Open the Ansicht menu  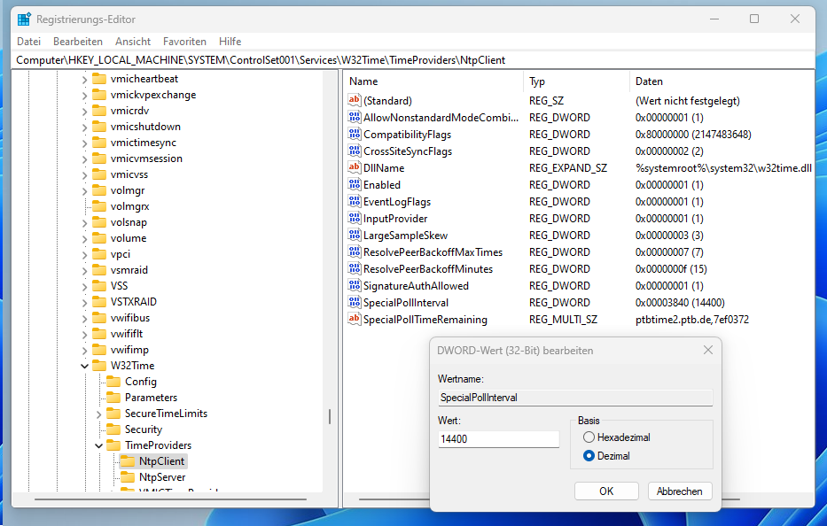tap(133, 42)
